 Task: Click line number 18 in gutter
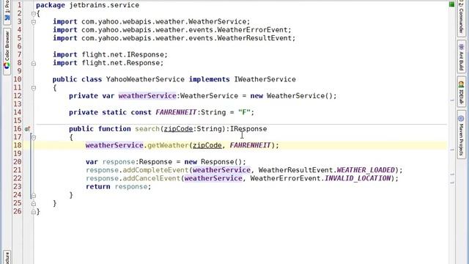tap(18, 145)
